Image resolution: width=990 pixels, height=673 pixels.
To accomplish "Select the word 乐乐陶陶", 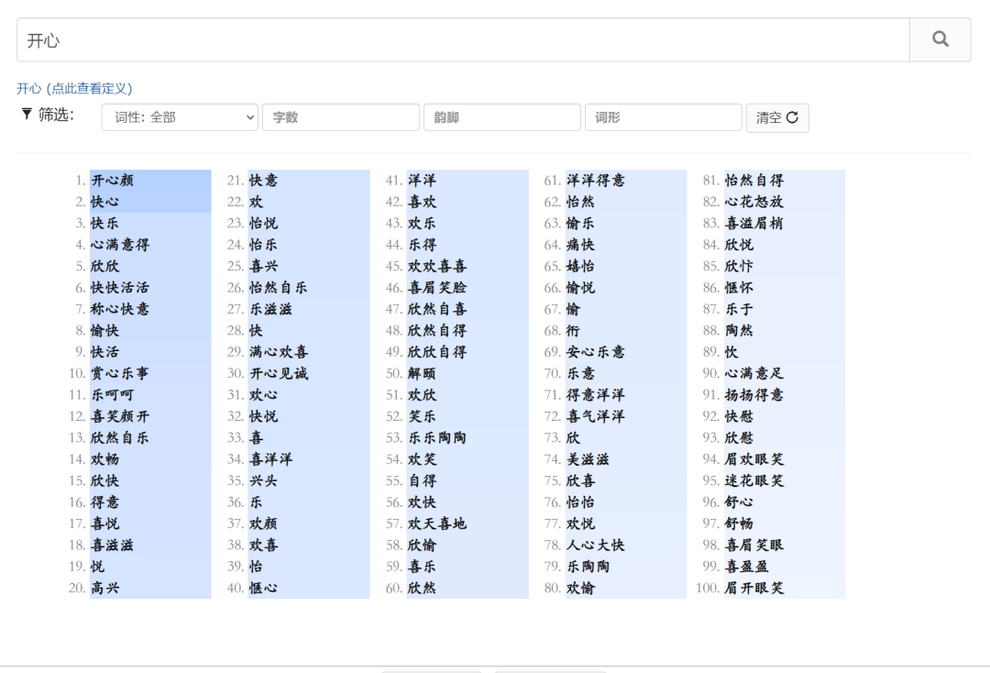I will click(437, 438).
